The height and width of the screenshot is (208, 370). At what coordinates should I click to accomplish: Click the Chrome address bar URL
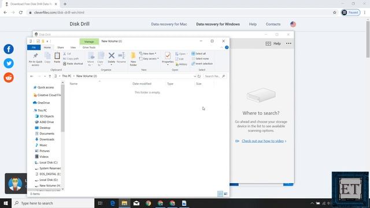[x=59, y=13]
